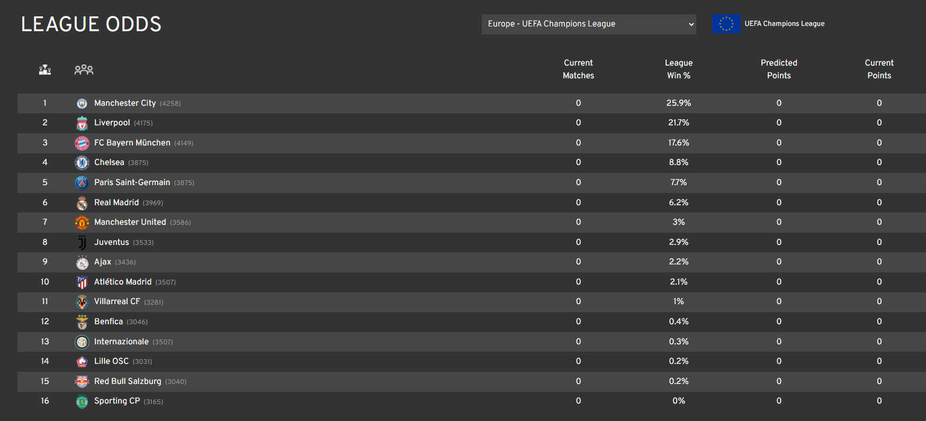Click rank number 16 in last row

[45, 401]
